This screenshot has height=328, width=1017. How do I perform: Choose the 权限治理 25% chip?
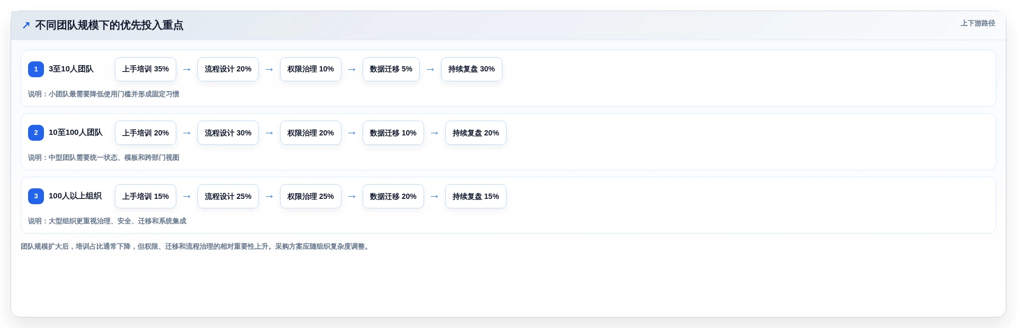[311, 196]
